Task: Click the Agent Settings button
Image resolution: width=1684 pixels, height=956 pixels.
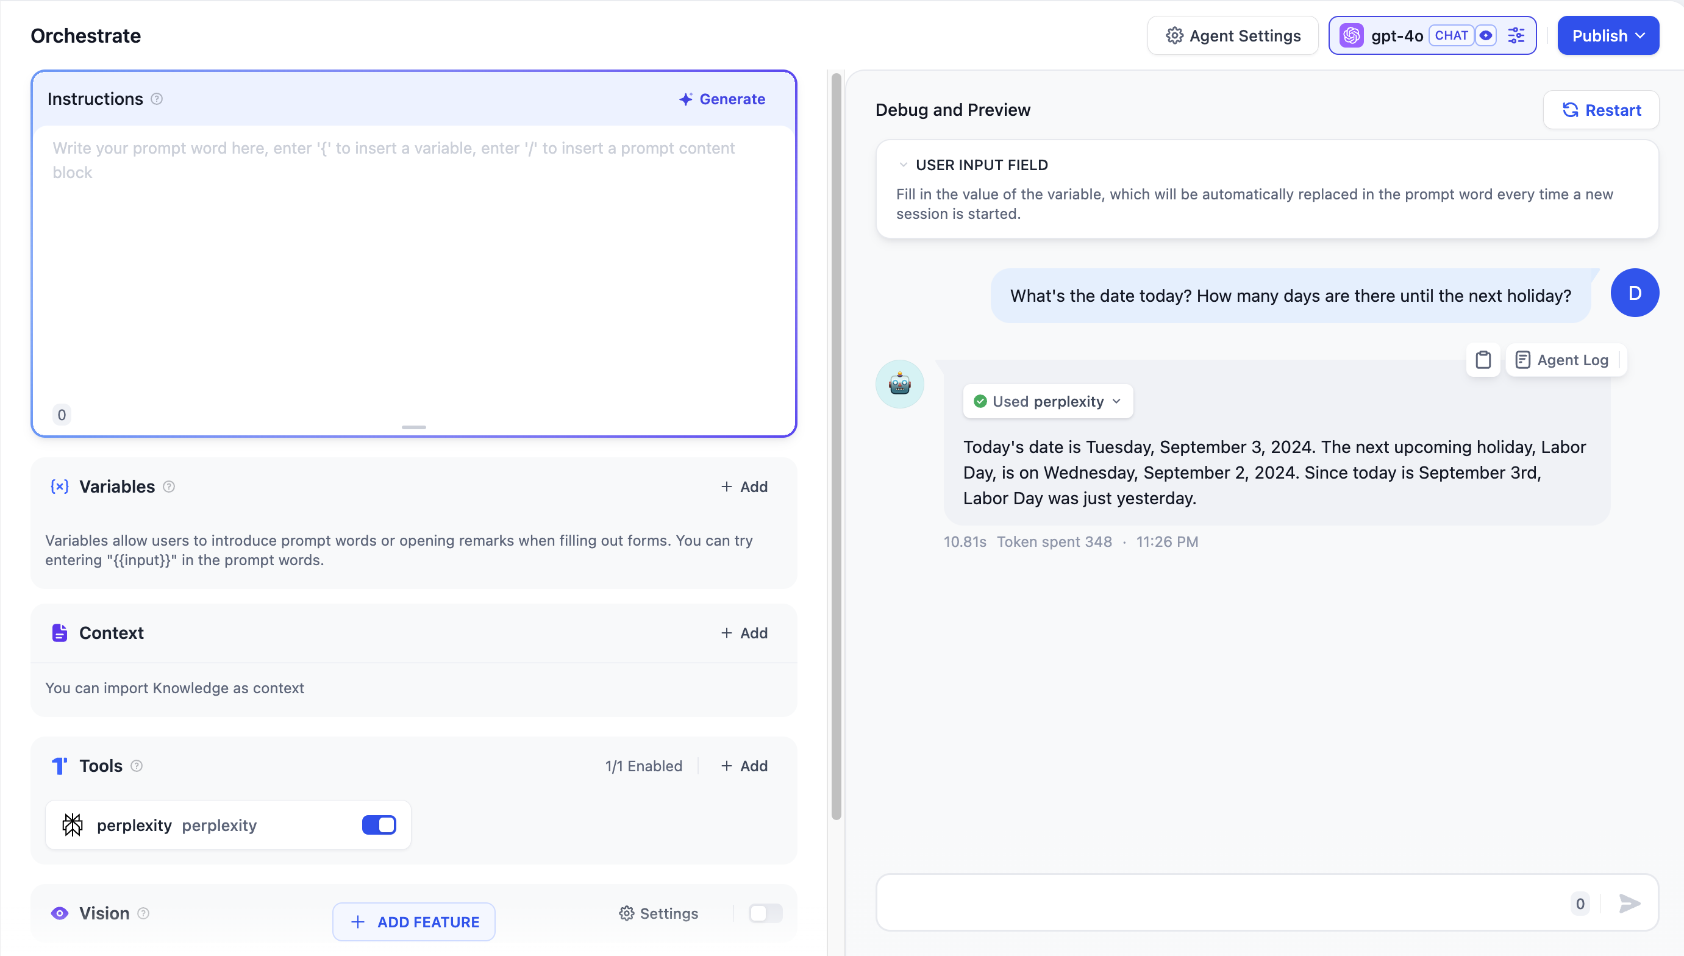Action: coord(1233,35)
